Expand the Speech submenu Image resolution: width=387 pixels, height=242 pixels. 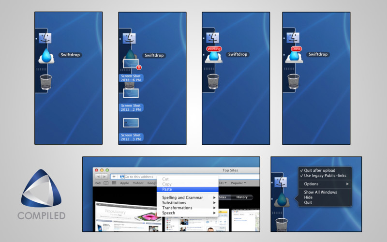[188, 213]
